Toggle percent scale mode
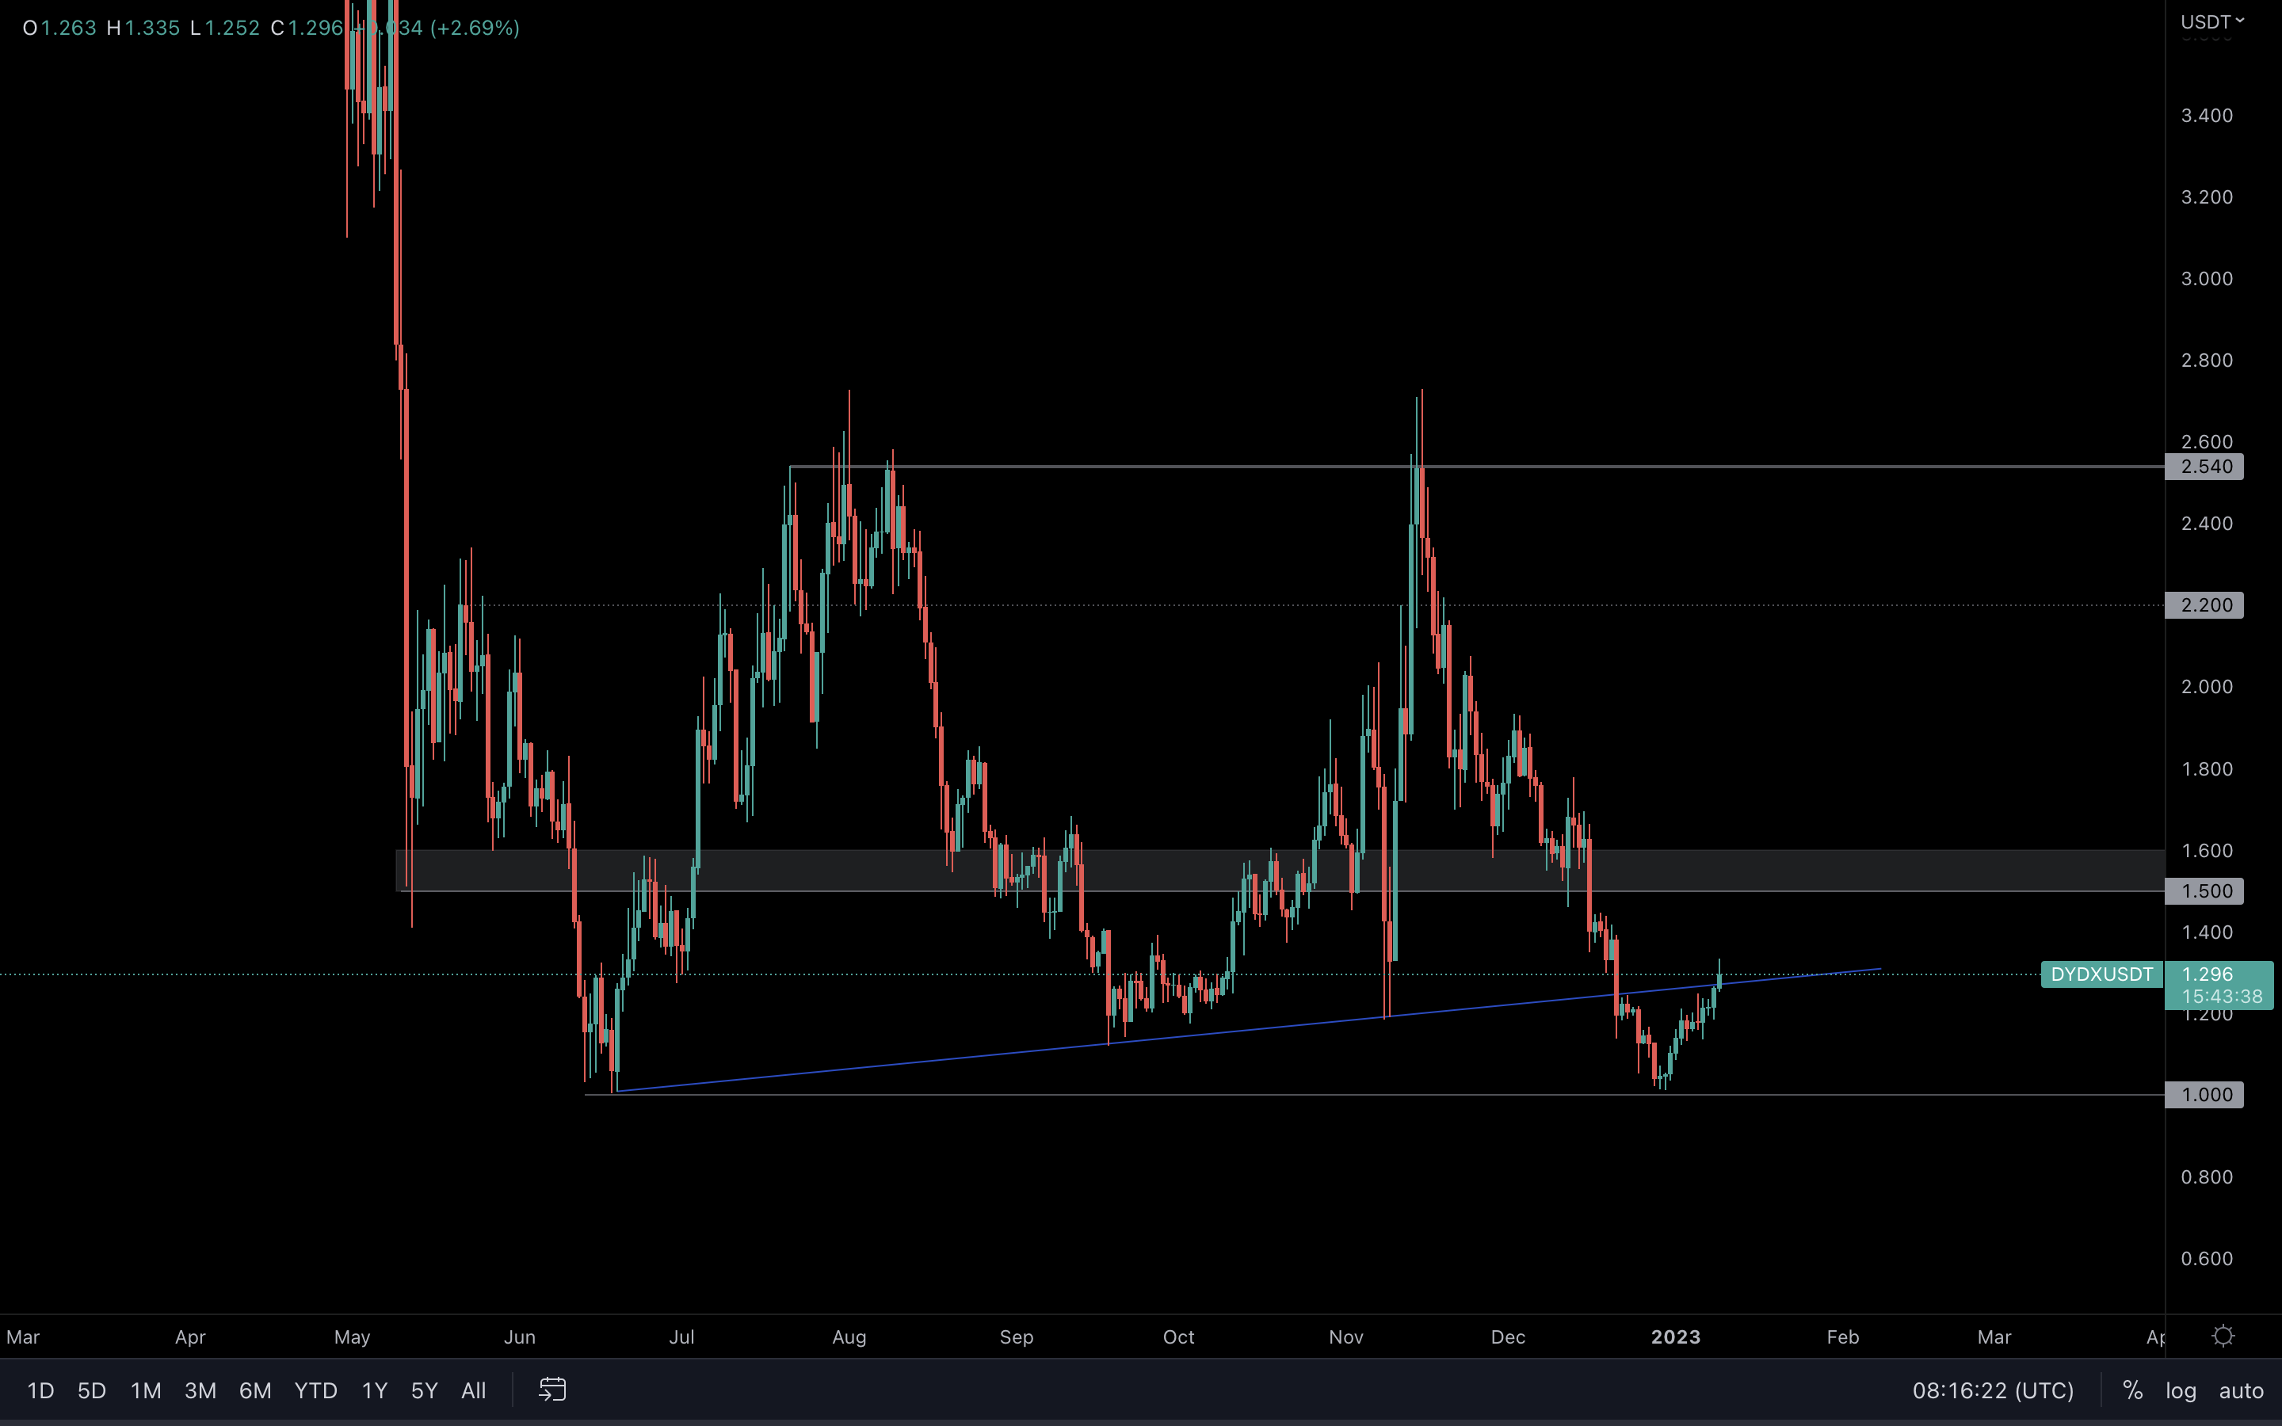2282x1426 pixels. 2132,1390
